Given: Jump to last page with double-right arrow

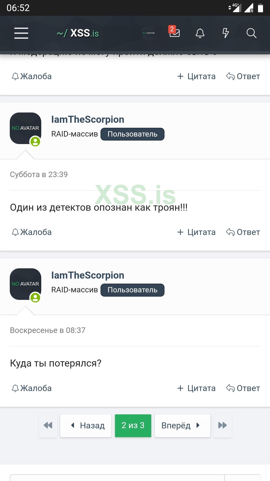Looking at the screenshot, I should pos(222,425).
